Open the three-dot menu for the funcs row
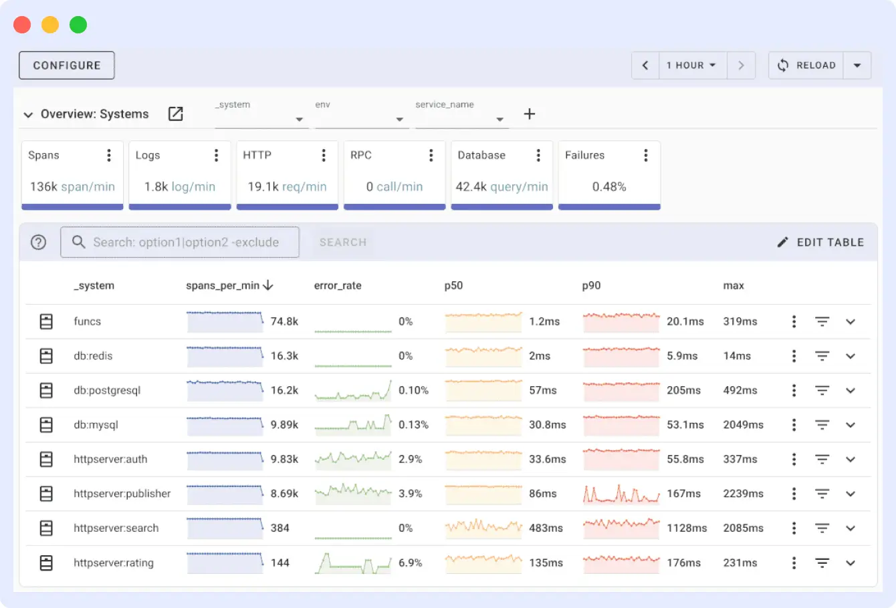 point(794,321)
